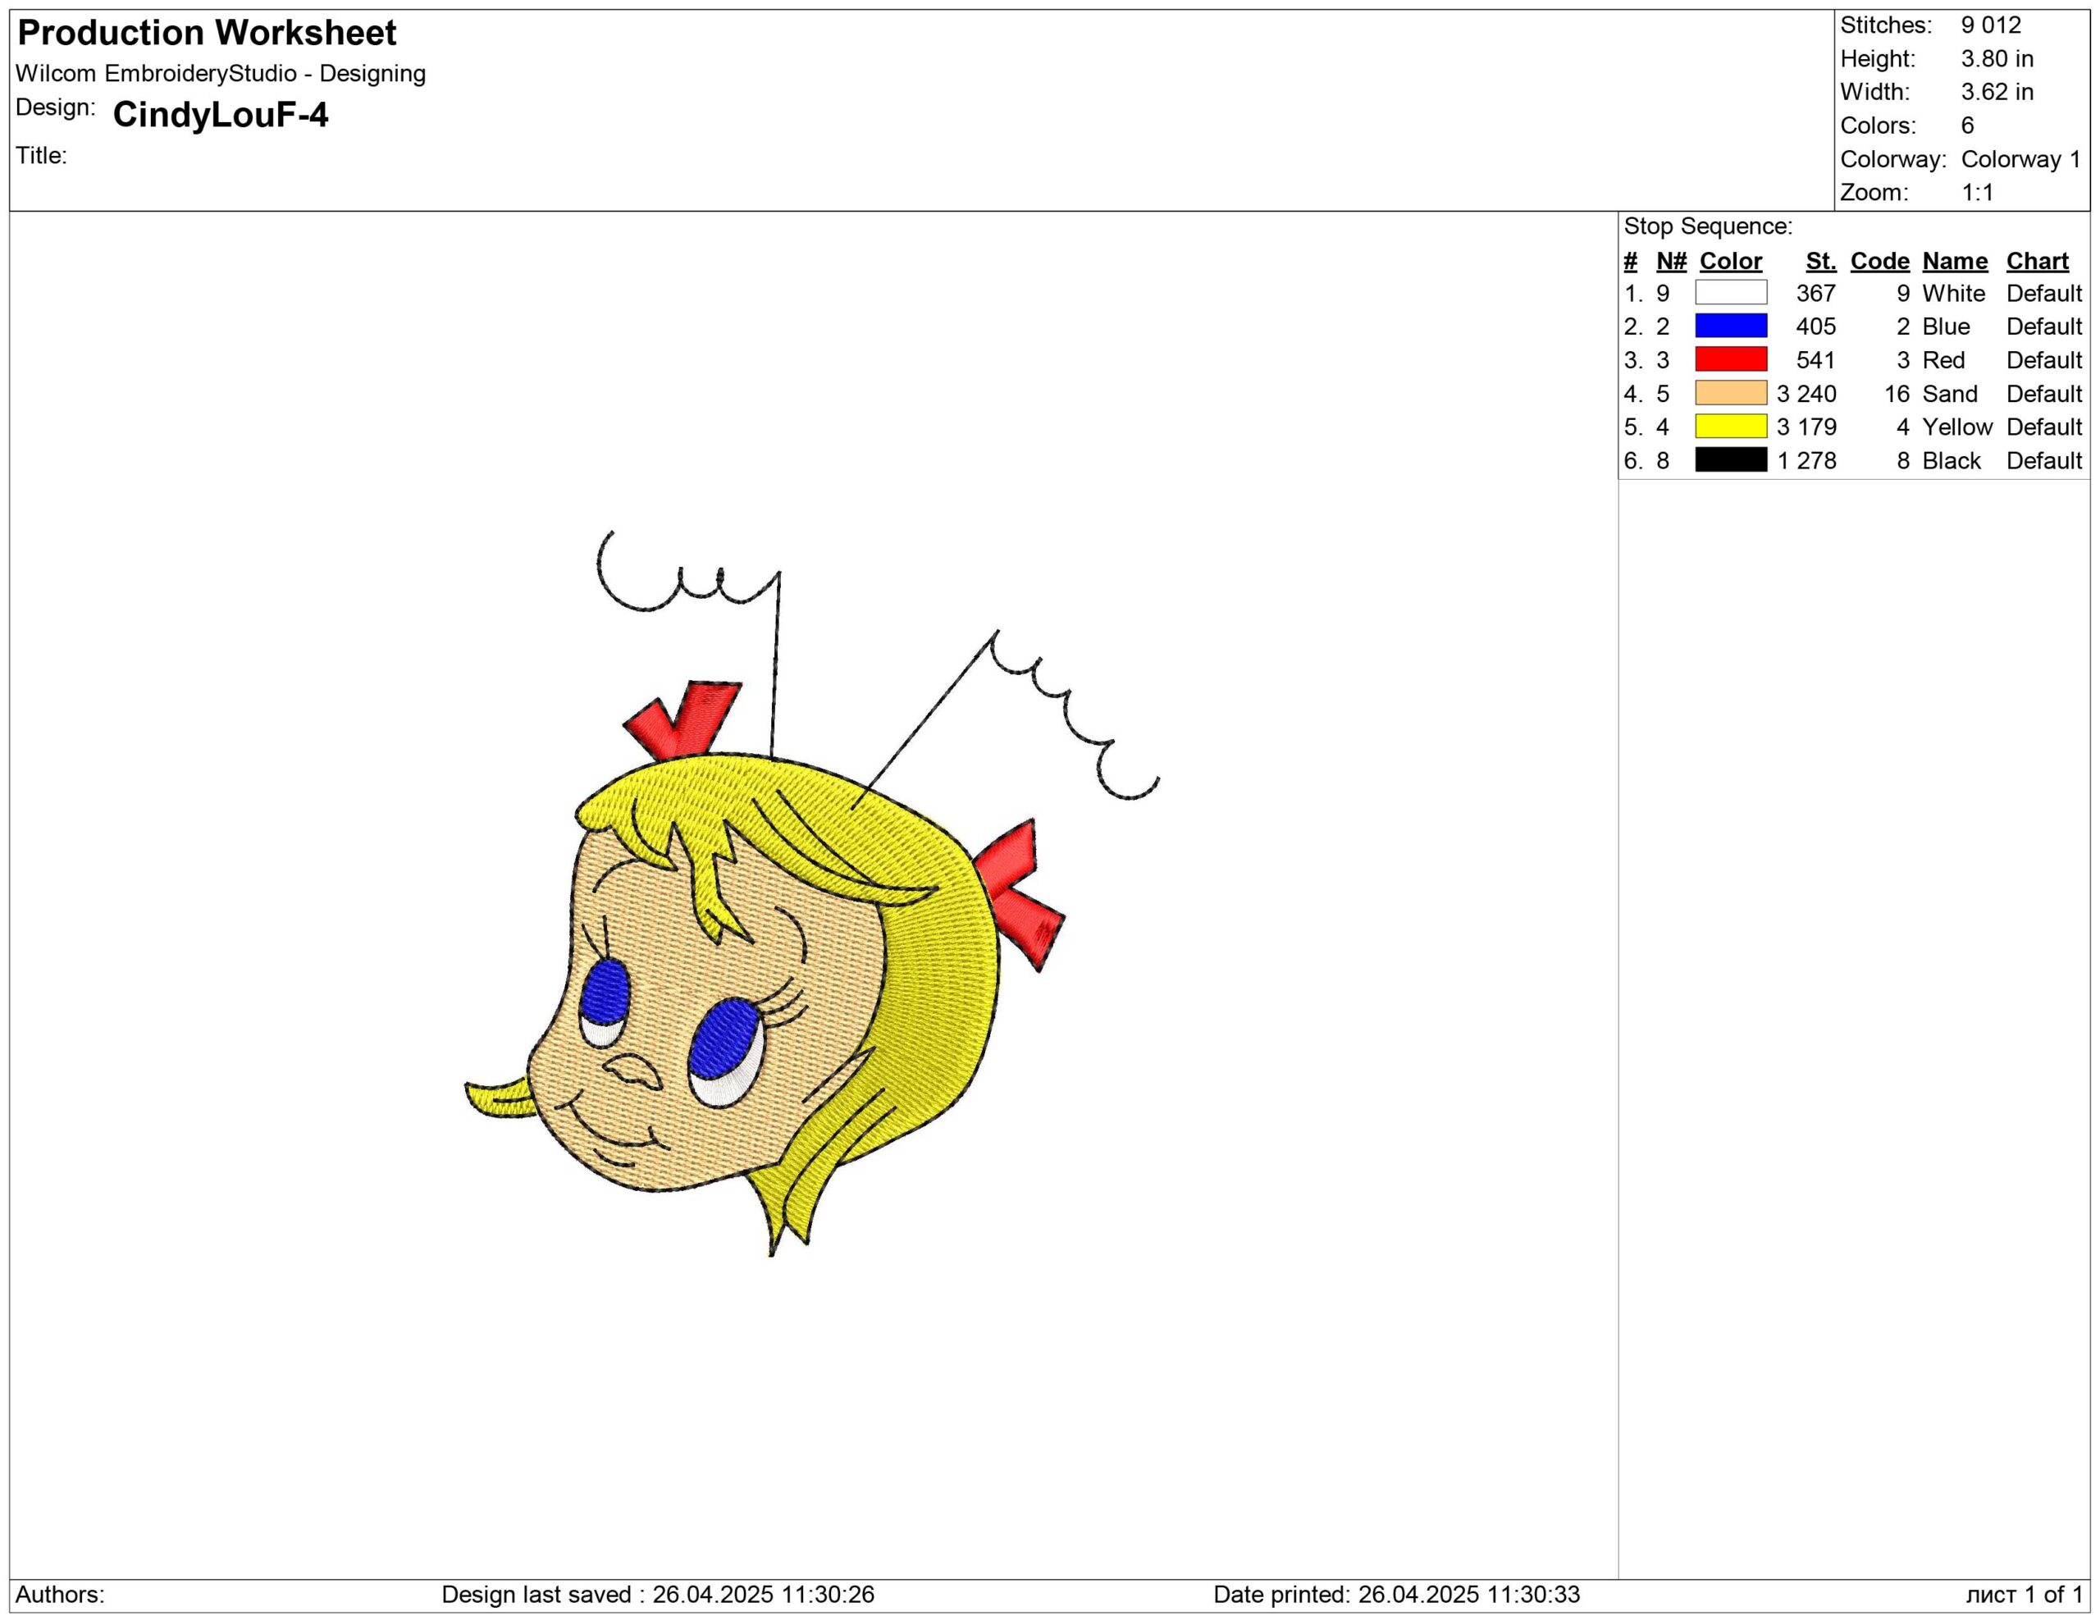Click the white color swatch
Viewport: 2100px width, 1616px height.
[1730, 292]
